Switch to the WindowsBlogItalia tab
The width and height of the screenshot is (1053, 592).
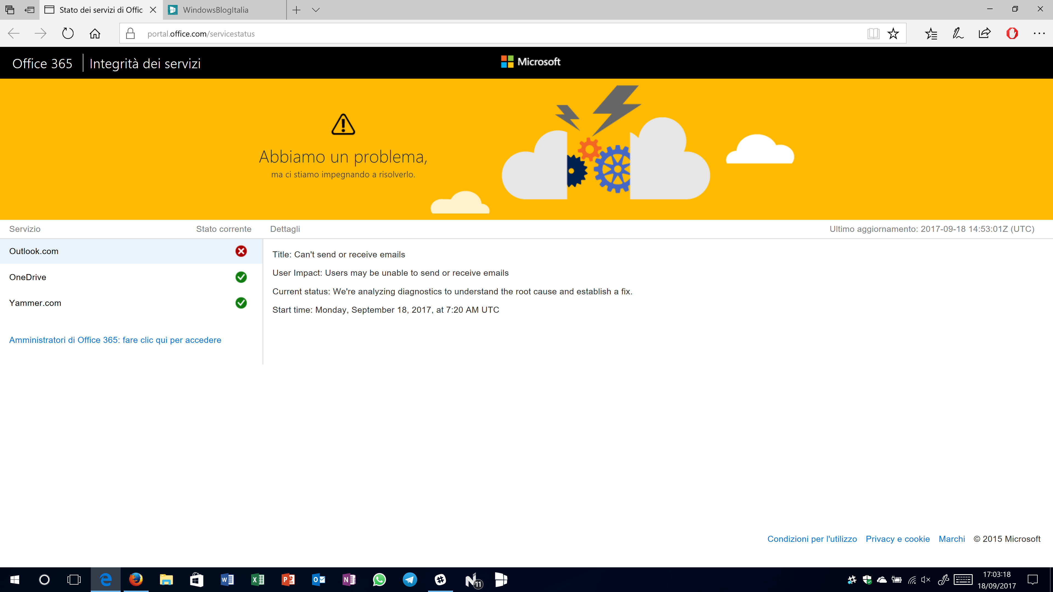click(x=224, y=10)
